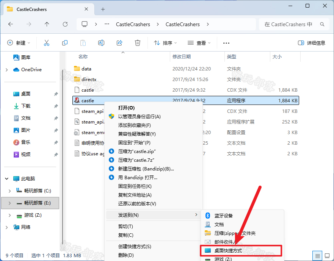Go back with the left arrow
Image resolution: width=334 pixels, height=261 pixels.
11,24
